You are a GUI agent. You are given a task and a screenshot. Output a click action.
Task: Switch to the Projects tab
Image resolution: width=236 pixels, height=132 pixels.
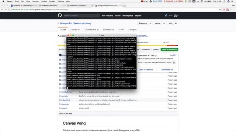click(x=108, y=30)
